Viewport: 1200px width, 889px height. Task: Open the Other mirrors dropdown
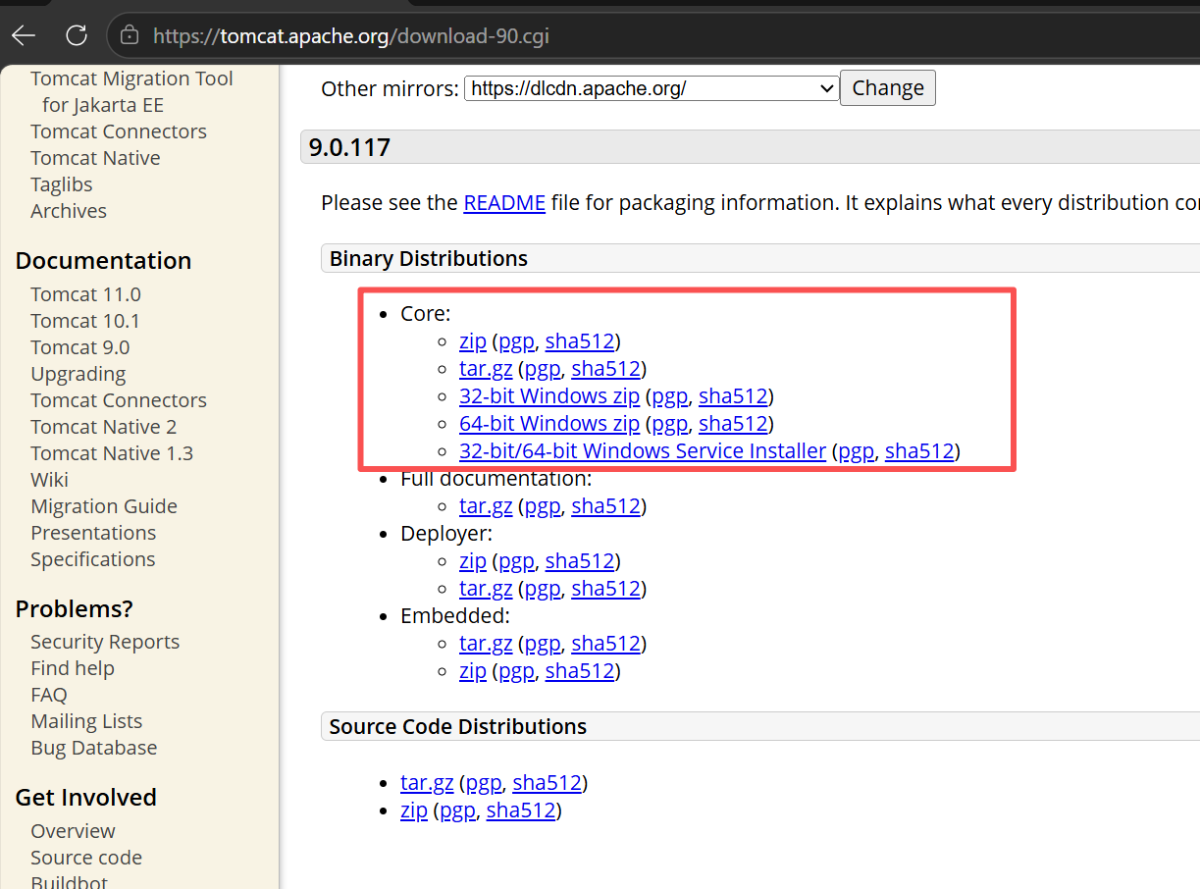[x=652, y=88]
